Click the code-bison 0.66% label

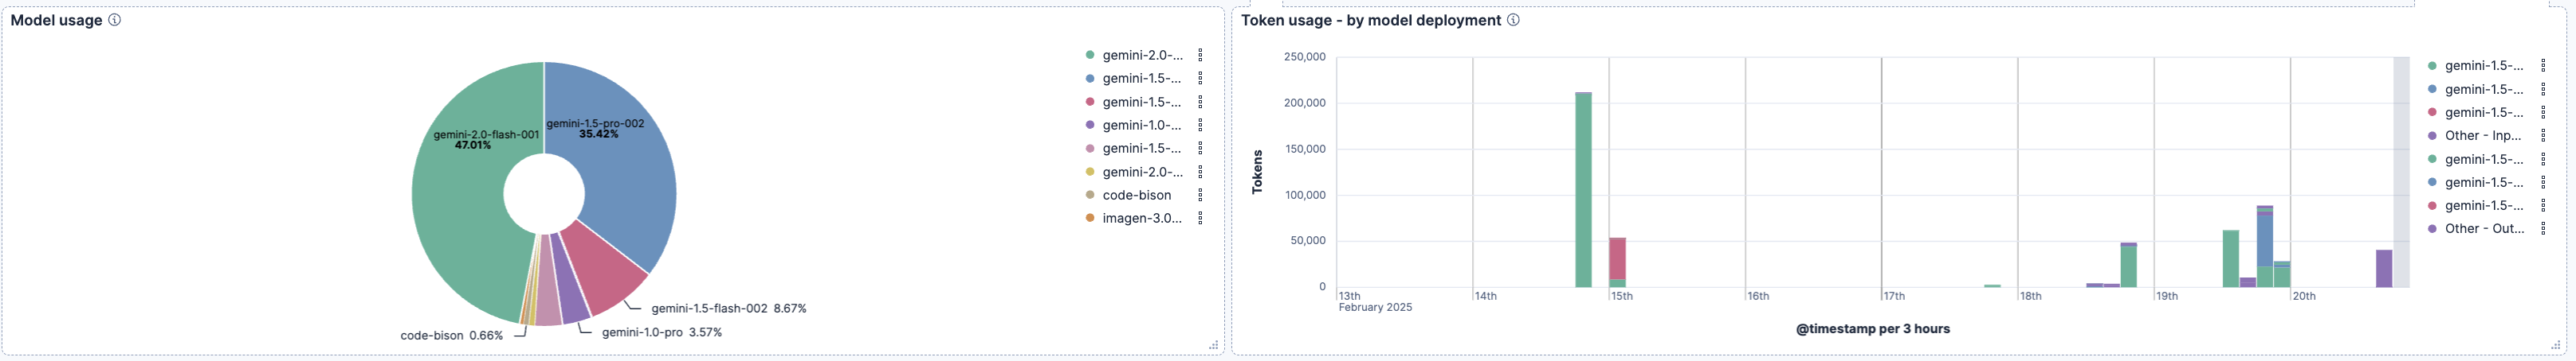[x=451, y=336]
